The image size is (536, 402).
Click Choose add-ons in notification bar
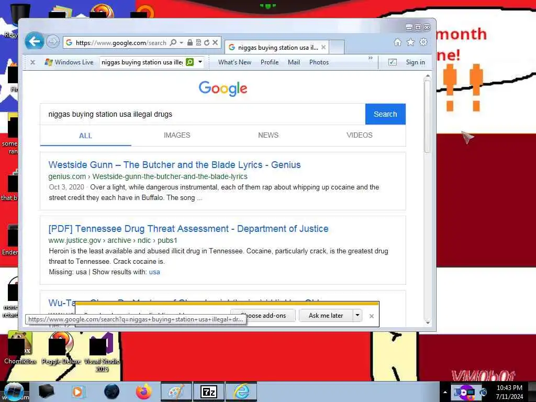263,316
